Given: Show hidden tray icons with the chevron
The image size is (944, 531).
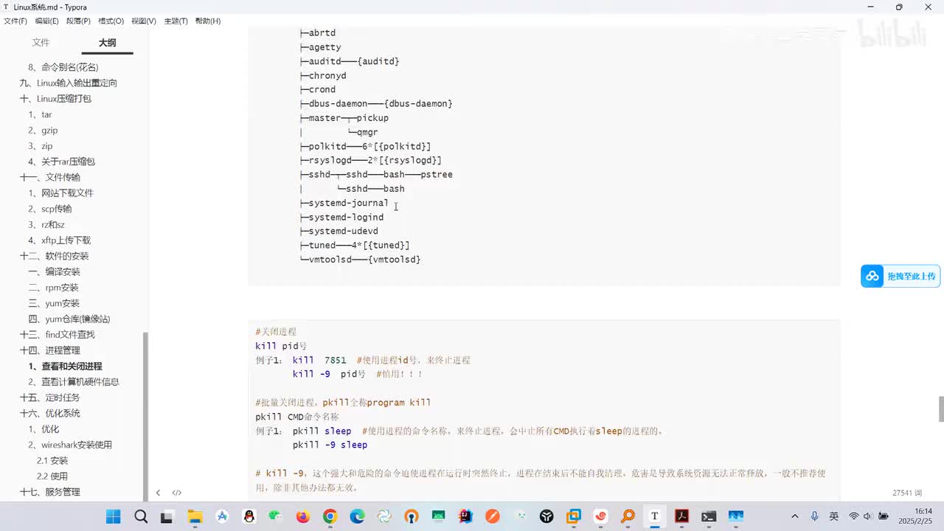Looking at the screenshot, I should (795, 516).
